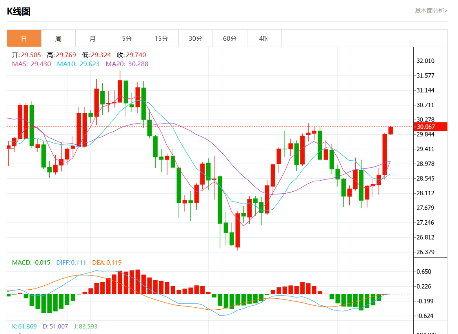458x334 pixels.
Task: Click the 31.144 price axis label
Action: (x=425, y=90)
